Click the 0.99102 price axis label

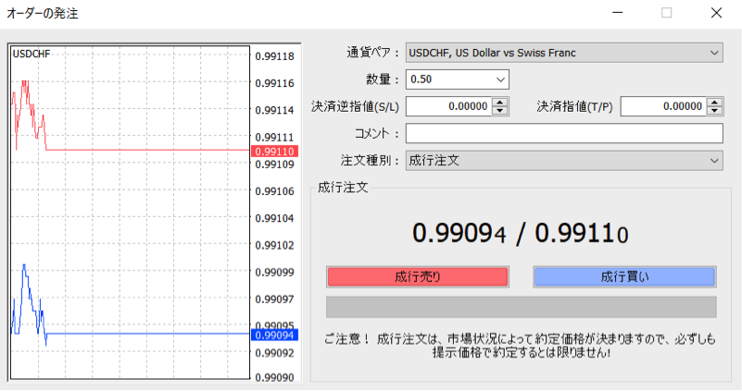pos(274,246)
